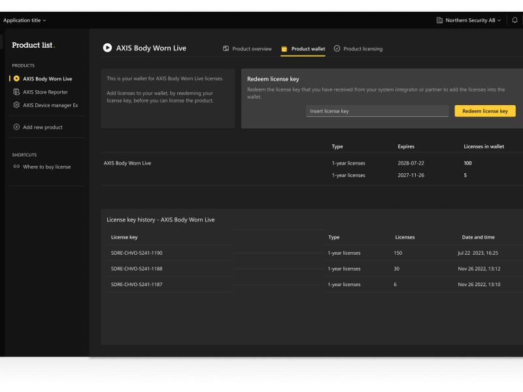Viewport: 523px width, 392px height.
Task: Click the play icon beside AXIS Body Worn Live heading
Action: (107, 48)
